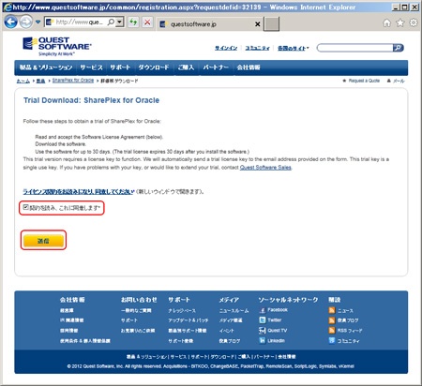Open Favorites star icon
This screenshot has height=386, width=422.
click(x=400, y=22)
